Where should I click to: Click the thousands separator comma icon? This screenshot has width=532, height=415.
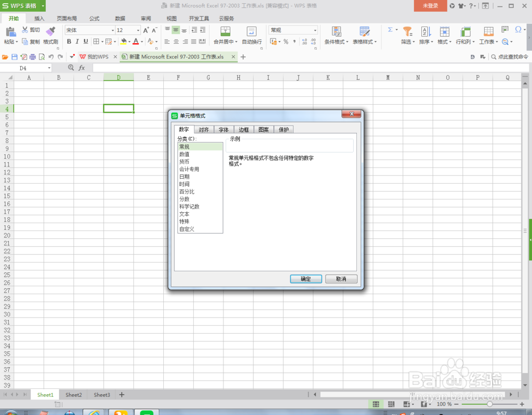[295, 41]
